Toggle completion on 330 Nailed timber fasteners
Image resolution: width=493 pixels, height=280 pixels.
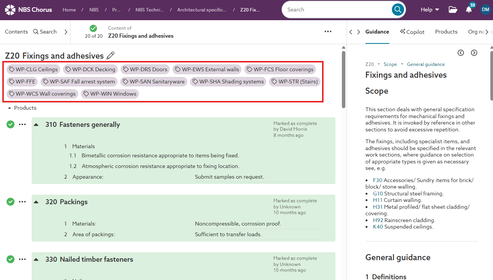coord(10,259)
